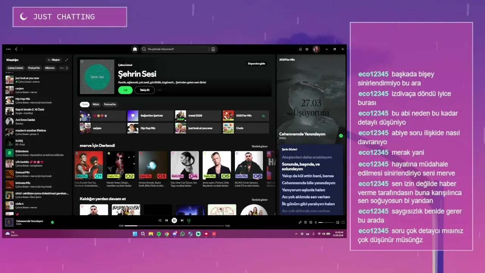Screen dimensions: 485x273
Task: Click the Oluştur create button
Action: point(53,60)
